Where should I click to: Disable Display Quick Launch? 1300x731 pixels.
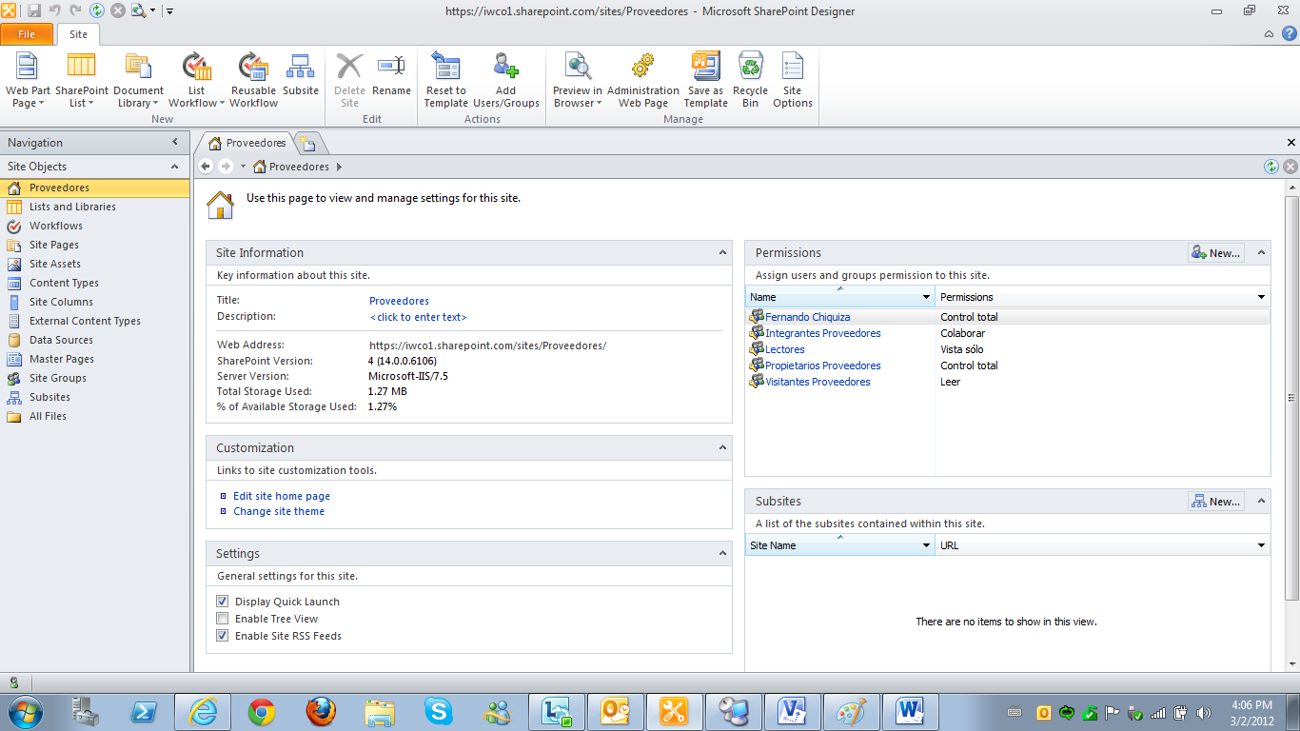222,601
